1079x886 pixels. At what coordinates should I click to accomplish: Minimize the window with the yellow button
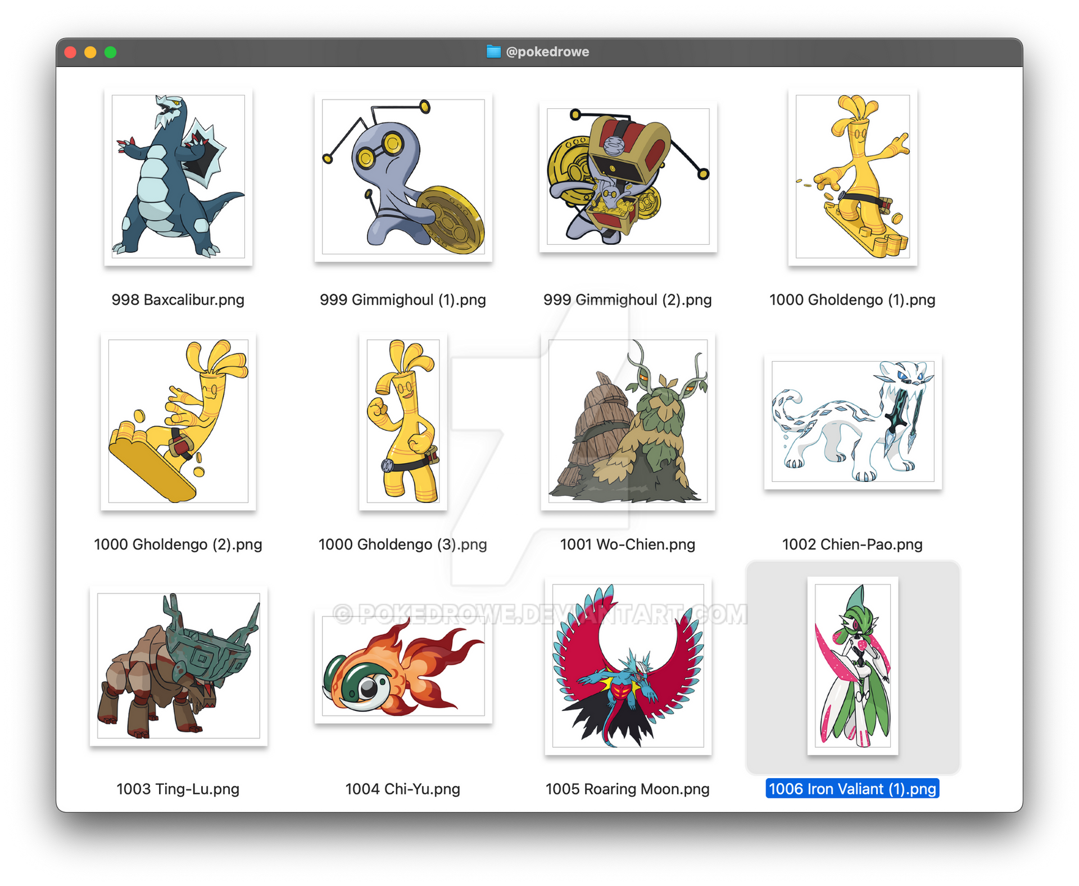(90, 52)
